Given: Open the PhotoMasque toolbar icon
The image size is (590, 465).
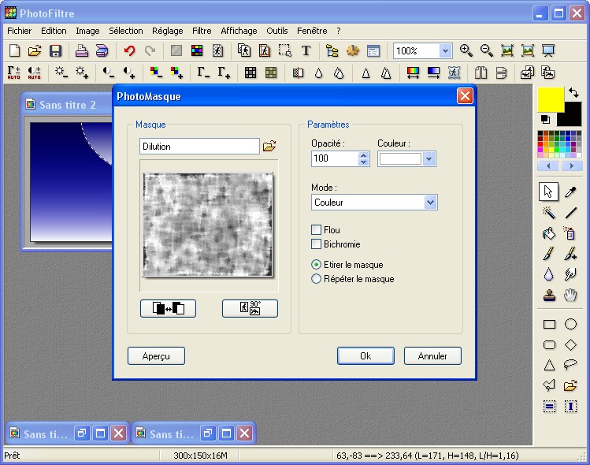Looking at the screenshot, I should [x=455, y=73].
